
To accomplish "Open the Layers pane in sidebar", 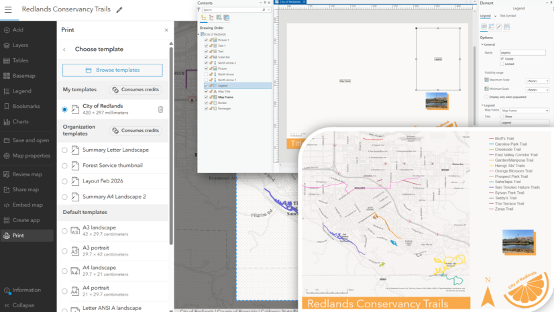I will pyautogui.click(x=27, y=45).
